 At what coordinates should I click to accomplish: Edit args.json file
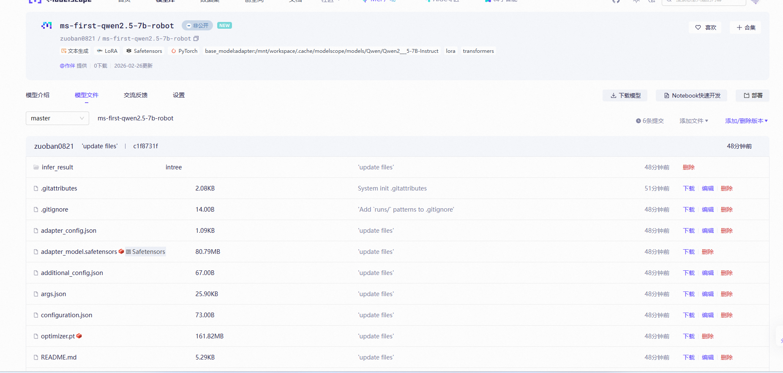708,294
